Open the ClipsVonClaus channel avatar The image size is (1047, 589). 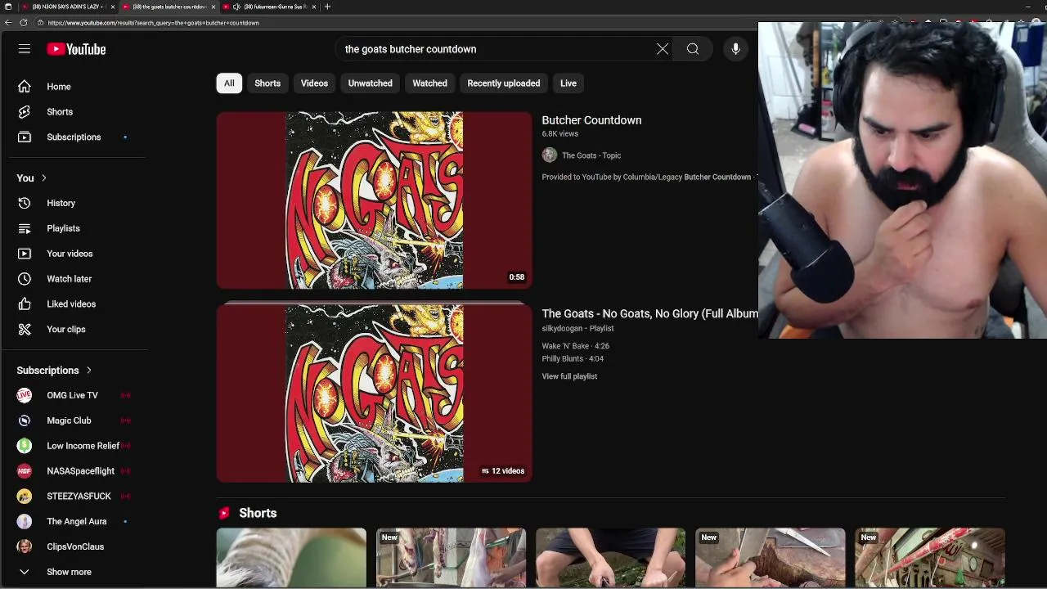coord(25,546)
